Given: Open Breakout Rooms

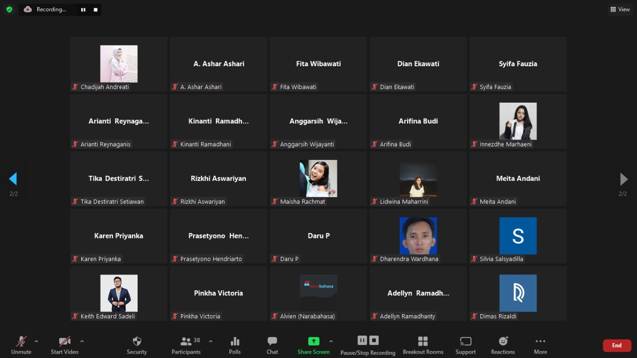Looking at the screenshot, I should point(423,341).
